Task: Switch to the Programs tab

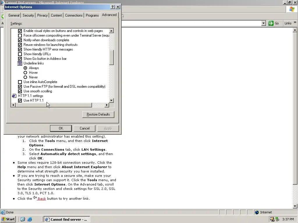Action: pos(92,15)
